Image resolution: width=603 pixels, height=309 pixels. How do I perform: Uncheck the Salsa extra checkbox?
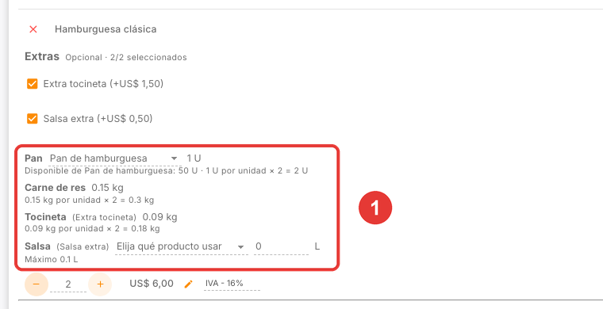pos(33,119)
